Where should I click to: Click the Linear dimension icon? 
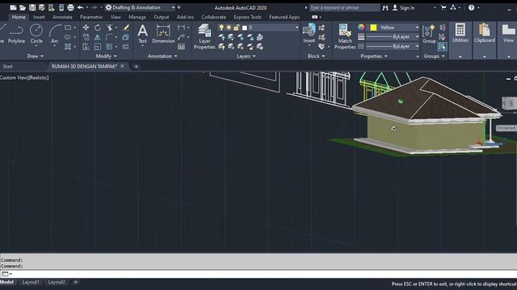(181, 27)
